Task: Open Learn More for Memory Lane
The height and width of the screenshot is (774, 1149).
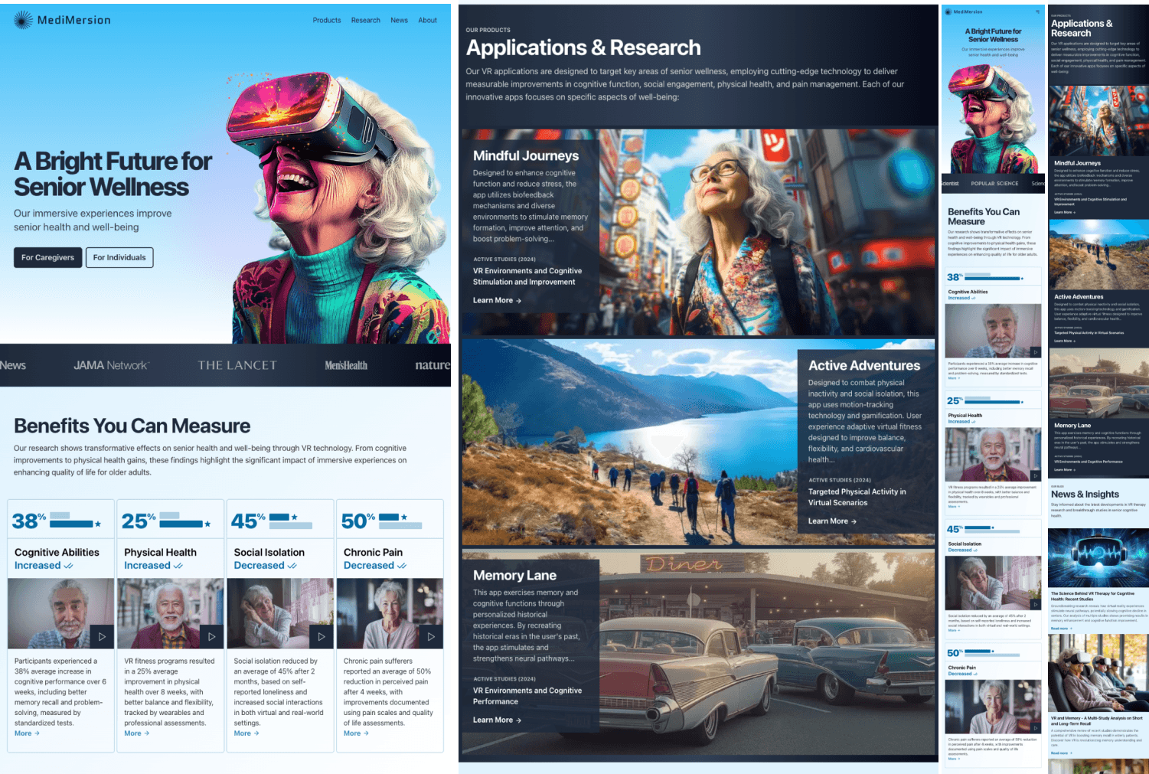Action: click(496, 720)
